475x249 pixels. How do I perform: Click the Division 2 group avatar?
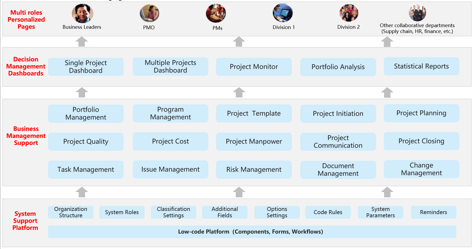coord(349,13)
